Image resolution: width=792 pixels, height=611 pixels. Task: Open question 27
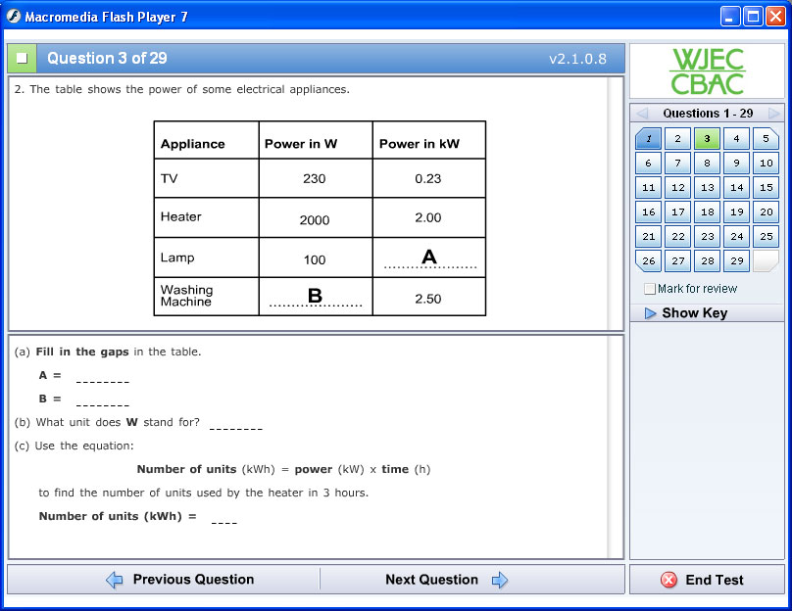[678, 260]
